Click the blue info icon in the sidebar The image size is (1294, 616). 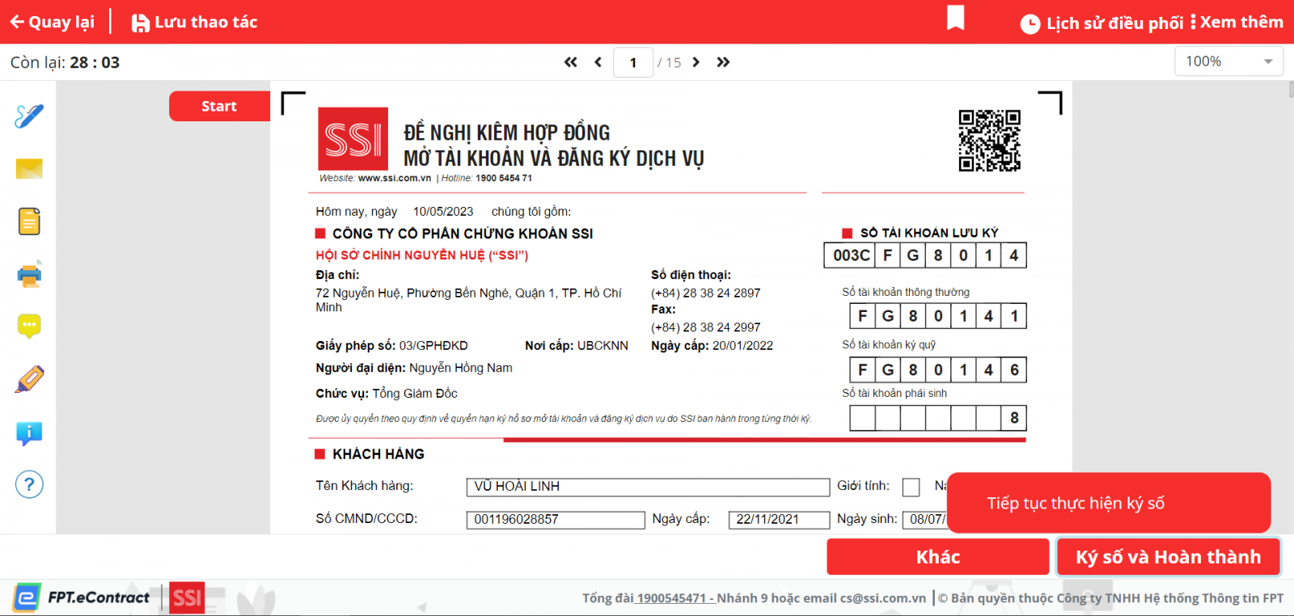(x=29, y=433)
